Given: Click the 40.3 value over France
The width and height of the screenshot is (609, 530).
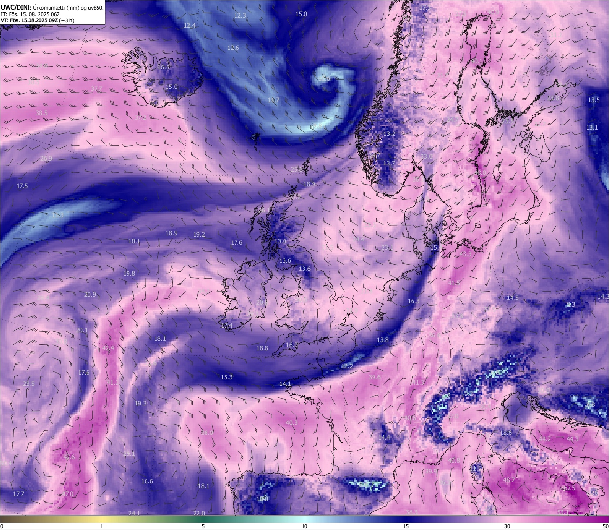Looking at the screenshot, I should (292, 423).
